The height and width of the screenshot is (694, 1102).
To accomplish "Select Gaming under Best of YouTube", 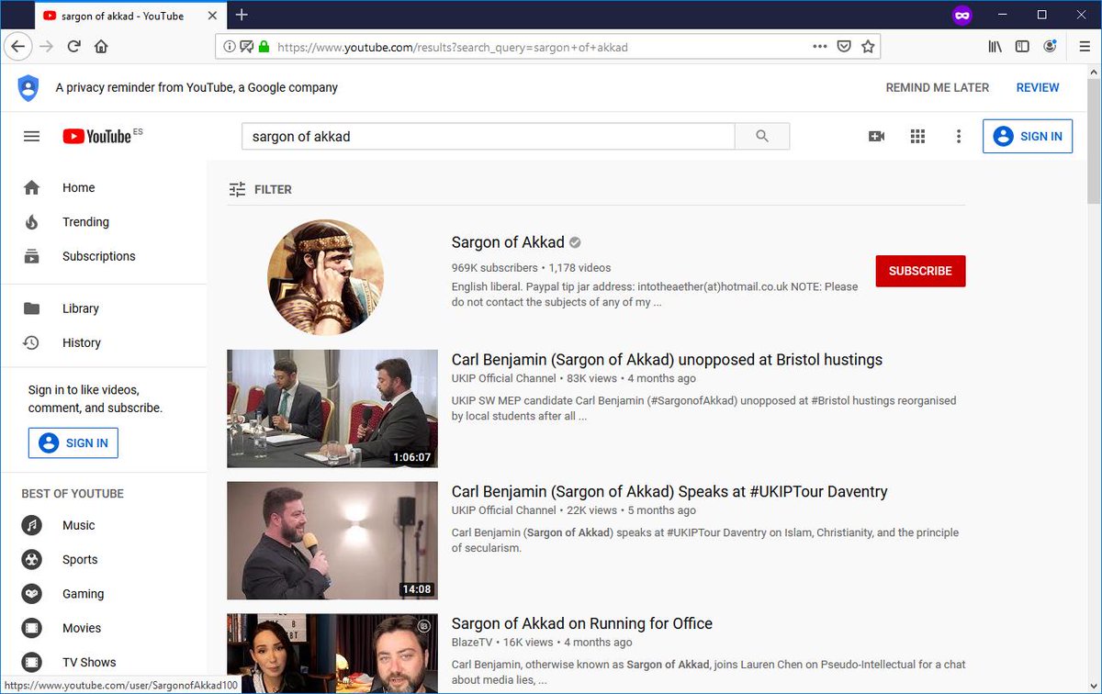I will 103,594.
